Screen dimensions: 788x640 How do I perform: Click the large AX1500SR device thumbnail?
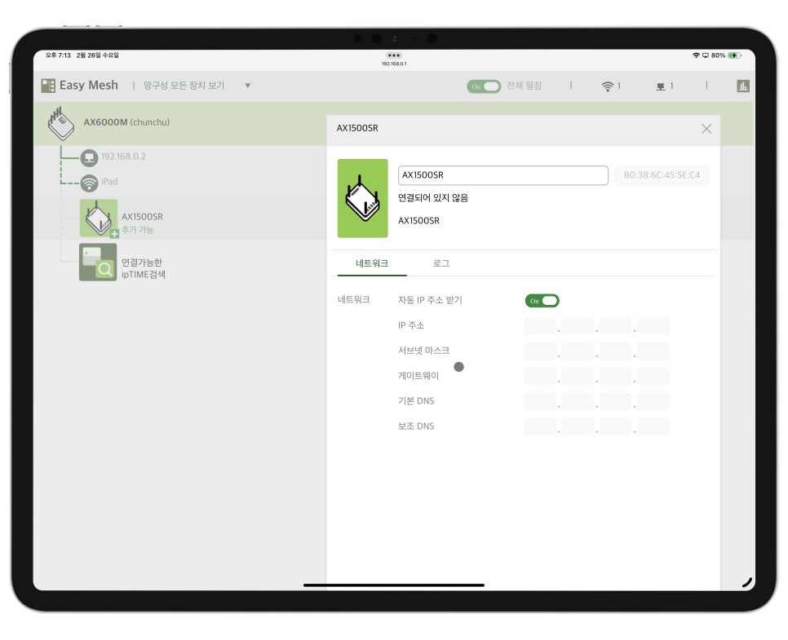tap(362, 198)
